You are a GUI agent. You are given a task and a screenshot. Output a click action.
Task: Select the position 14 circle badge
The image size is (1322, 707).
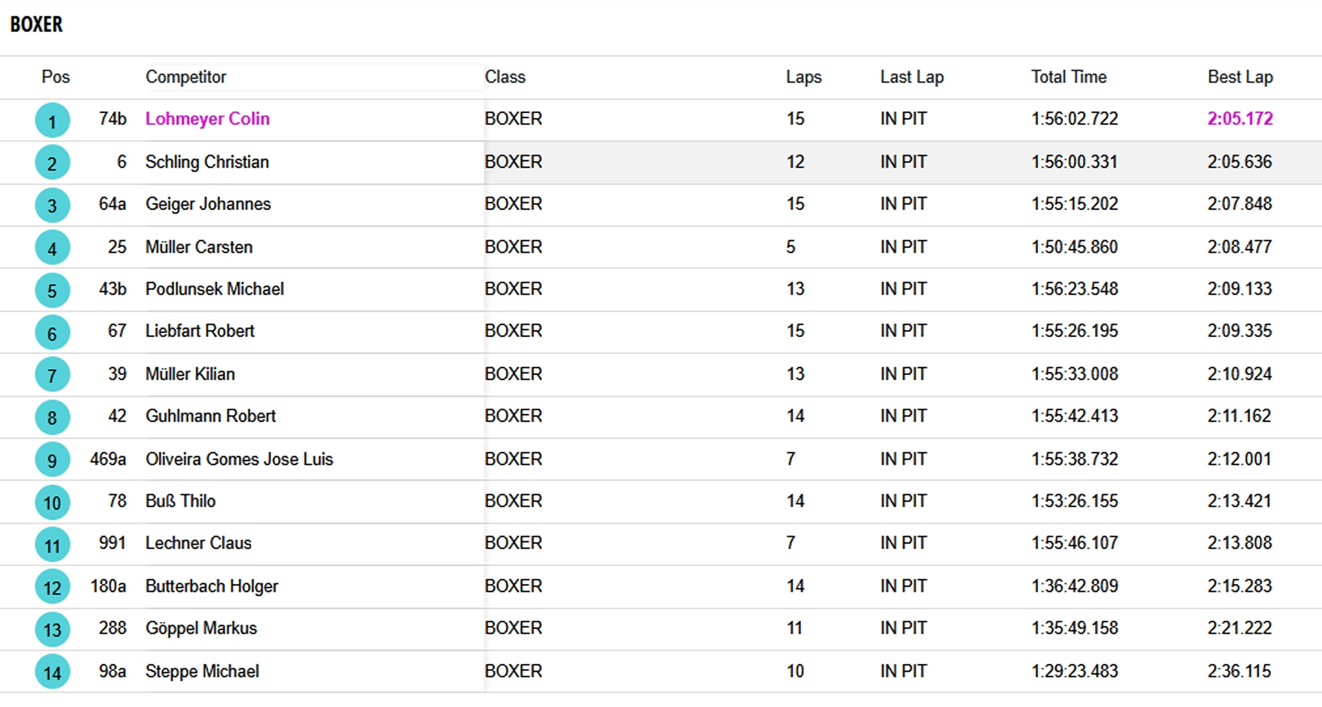pyautogui.click(x=52, y=672)
